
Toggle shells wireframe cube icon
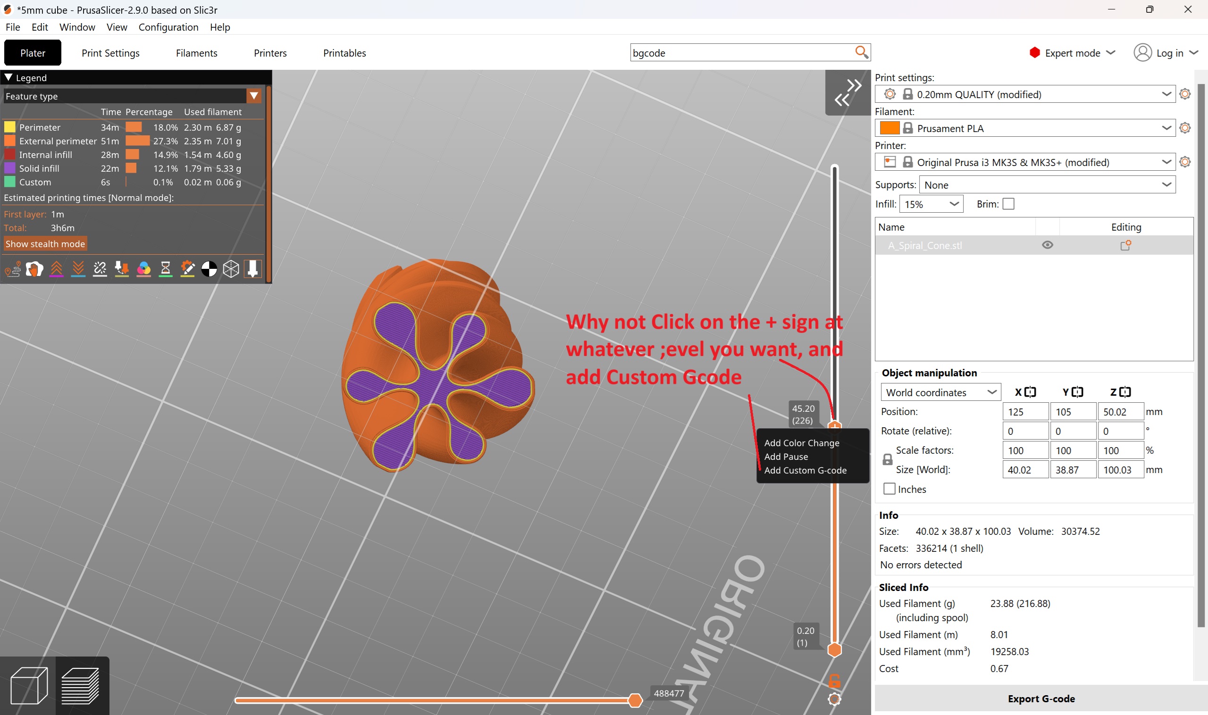tap(231, 269)
